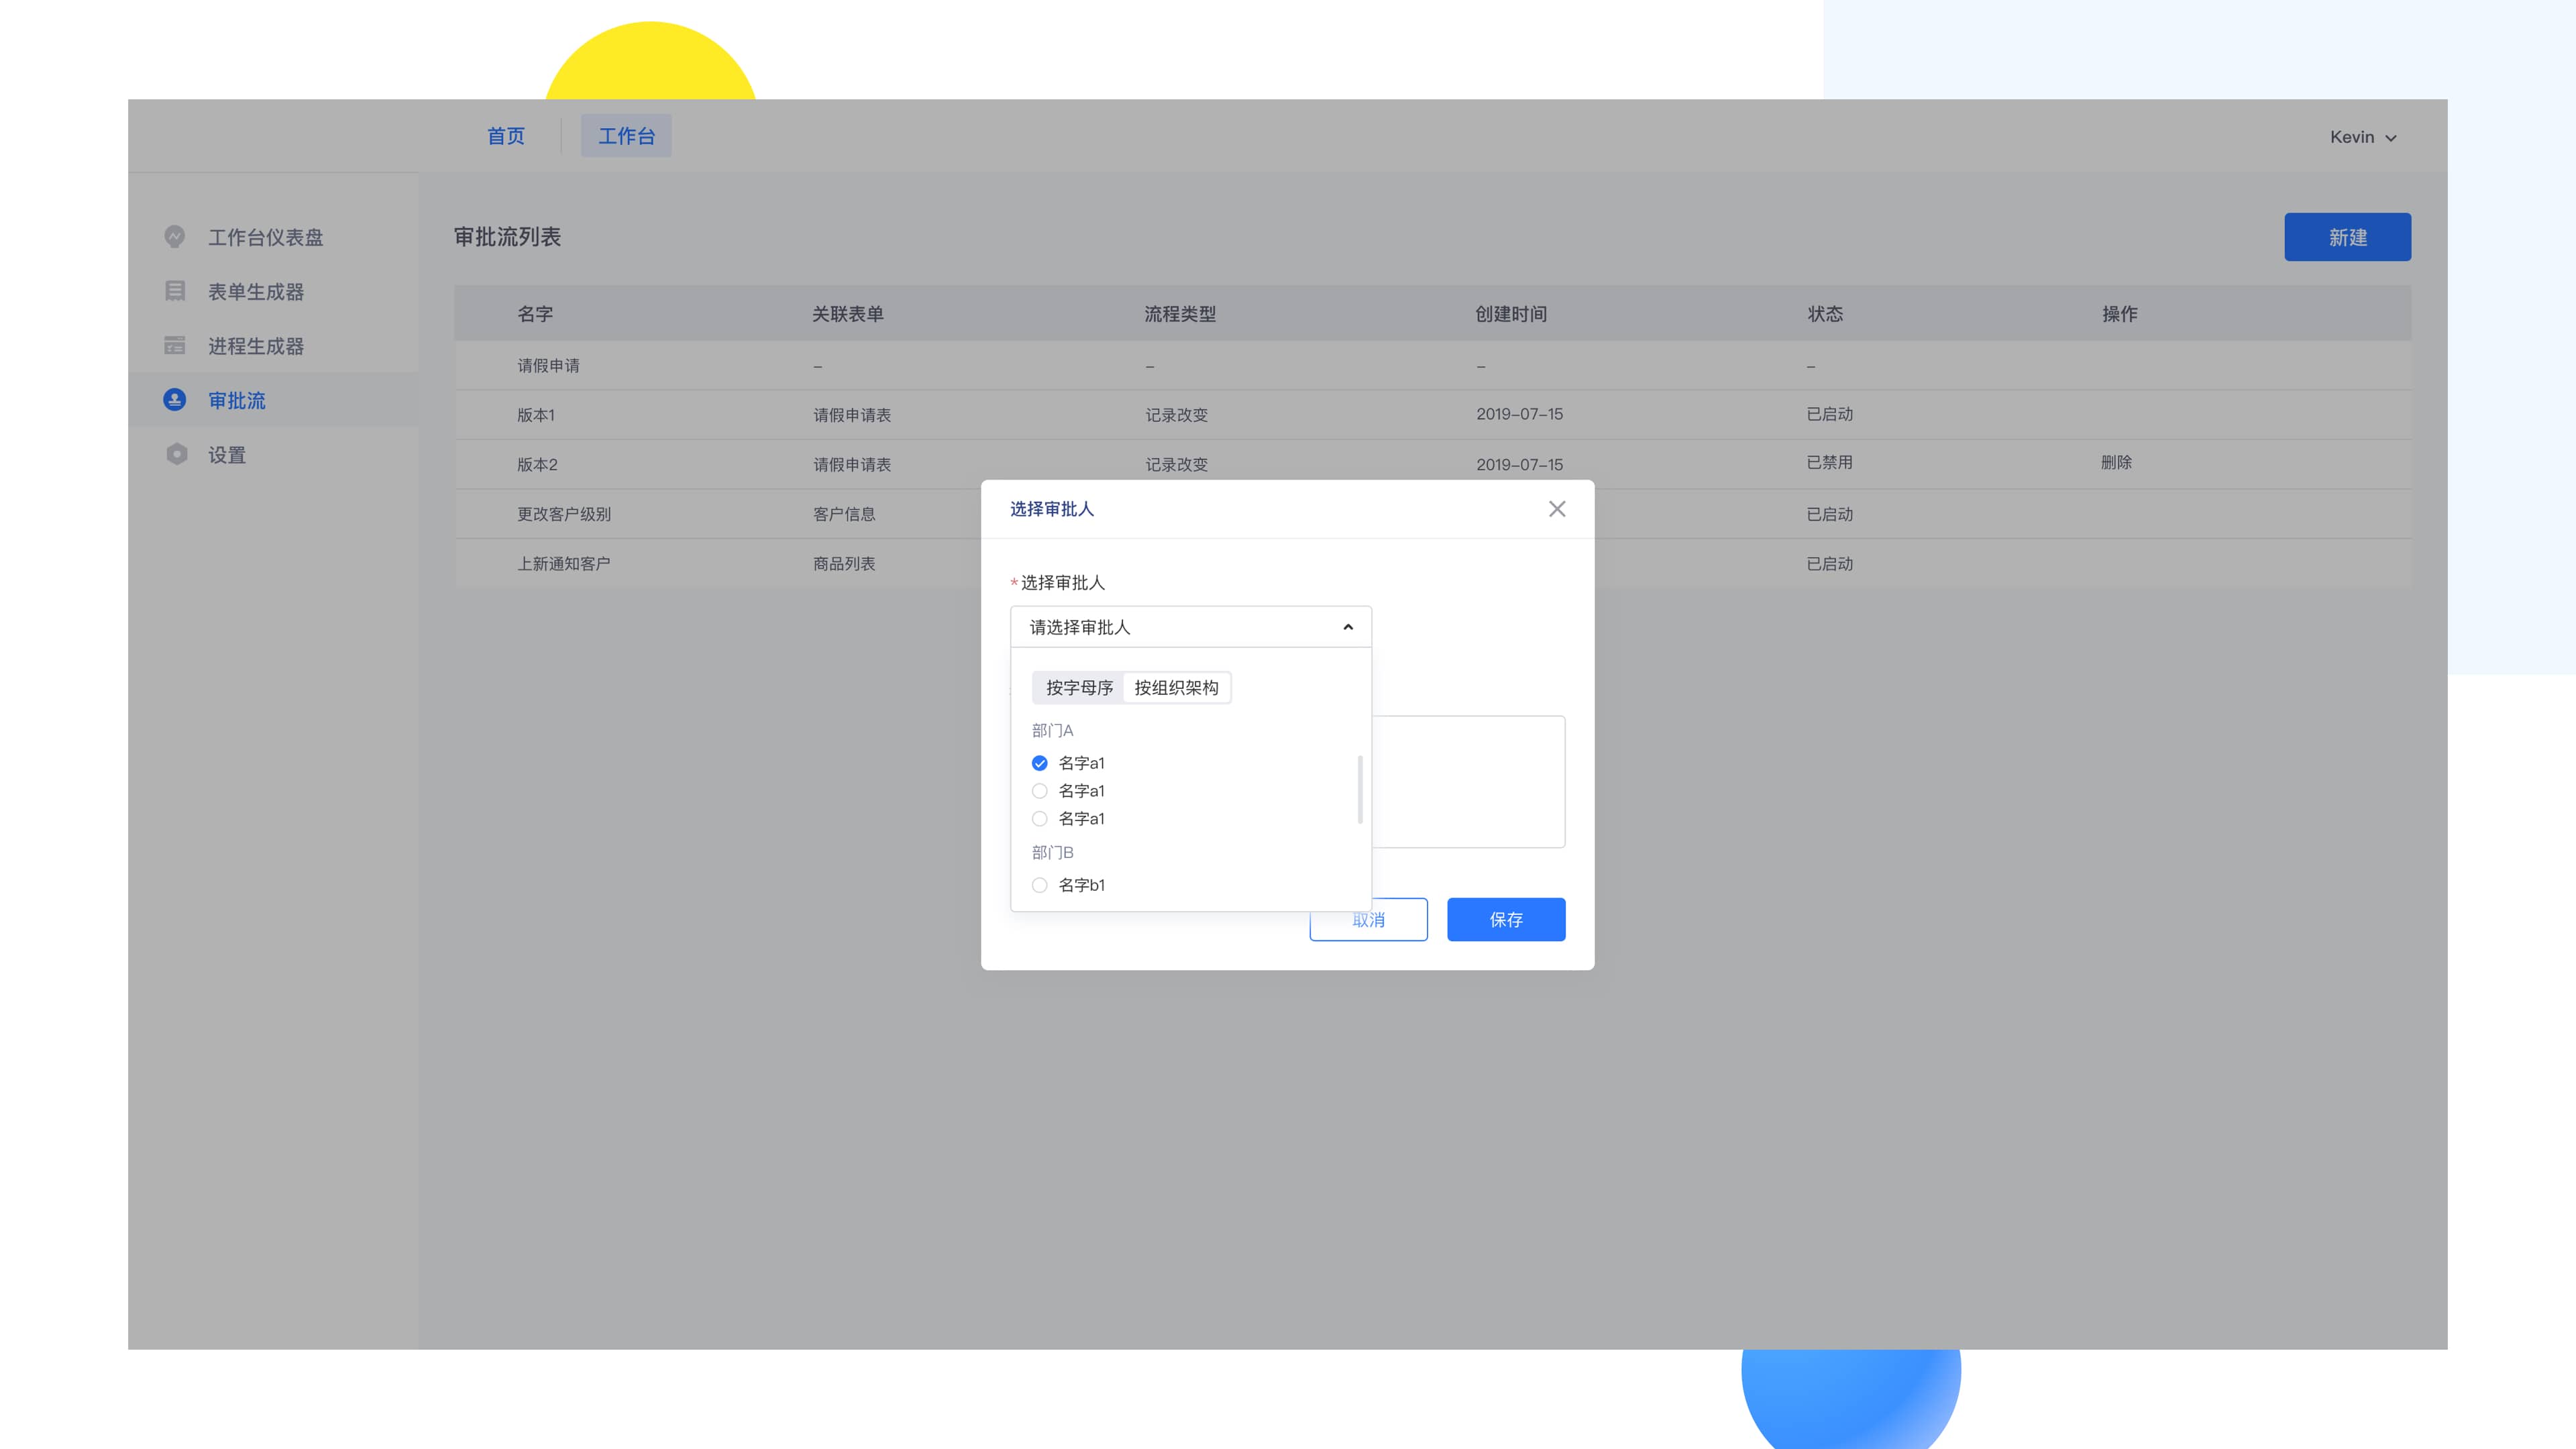Click the dropdown chevron arrow in approver select
The image size is (2576, 1449).
pyautogui.click(x=1348, y=627)
